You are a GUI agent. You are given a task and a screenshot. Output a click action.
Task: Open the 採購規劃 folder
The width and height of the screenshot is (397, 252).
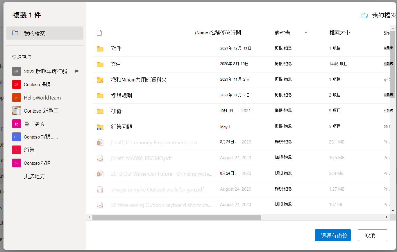pos(121,95)
